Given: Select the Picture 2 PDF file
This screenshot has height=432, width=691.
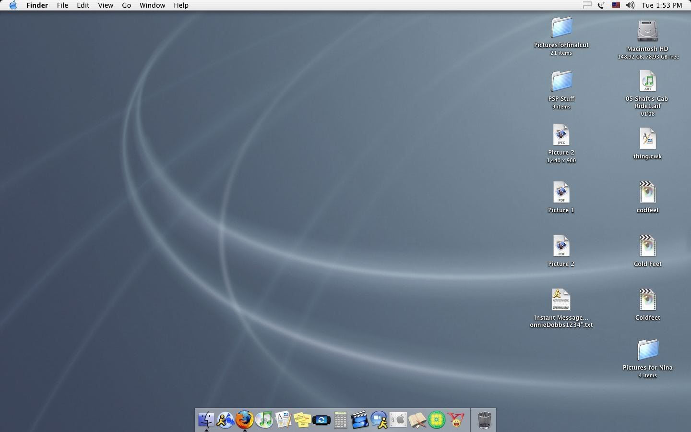Looking at the screenshot, I should pyautogui.click(x=561, y=247).
